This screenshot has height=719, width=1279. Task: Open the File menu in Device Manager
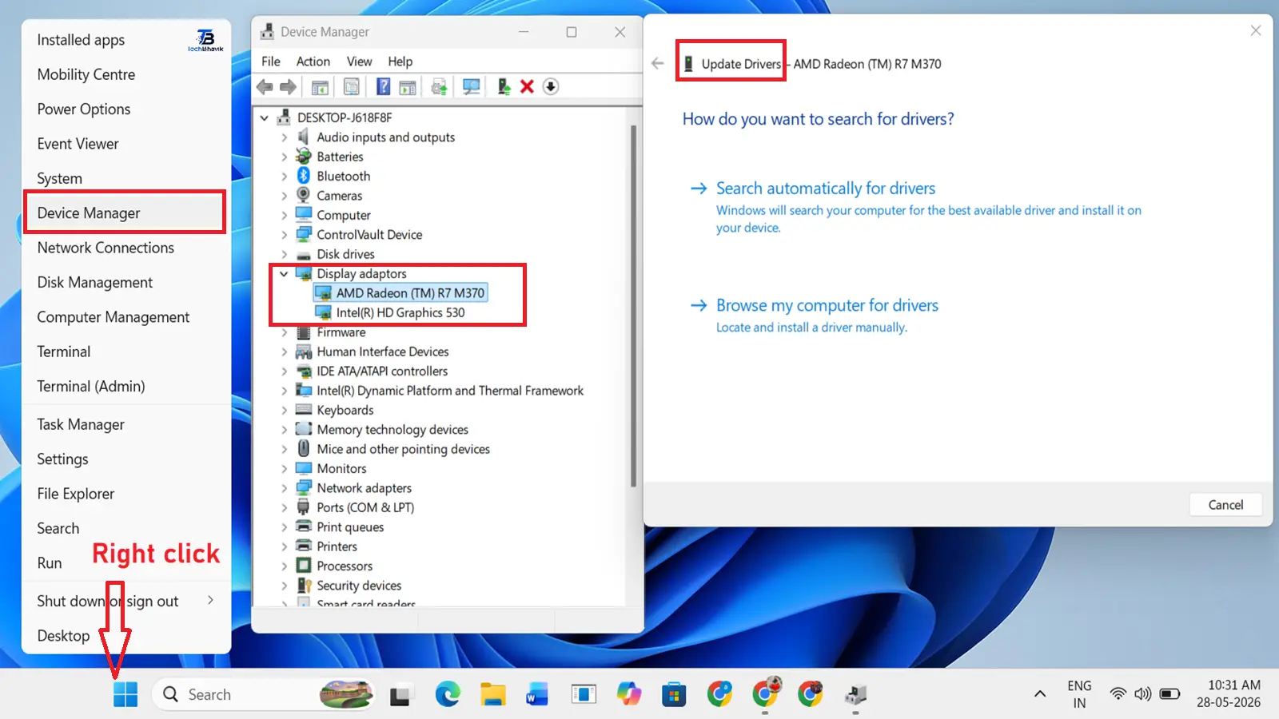click(271, 62)
